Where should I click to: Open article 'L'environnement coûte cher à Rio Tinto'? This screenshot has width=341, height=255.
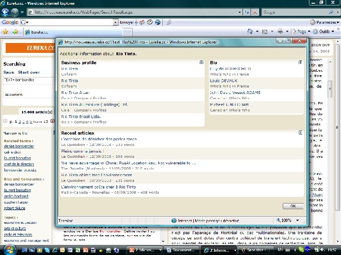(x=99, y=187)
